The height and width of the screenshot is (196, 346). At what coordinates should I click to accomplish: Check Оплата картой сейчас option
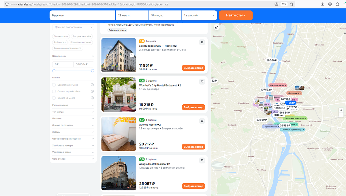54,91
